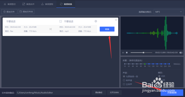Click the shuffle arrows icon in the file card

[50, 29]
